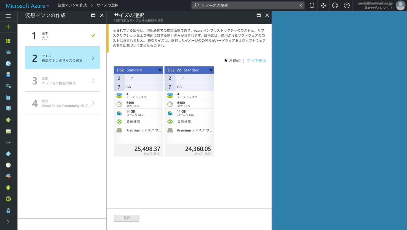Open step 1 基本 完了
The width and height of the screenshot is (407, 230).
pyautogui.click(x=62, y=35)
